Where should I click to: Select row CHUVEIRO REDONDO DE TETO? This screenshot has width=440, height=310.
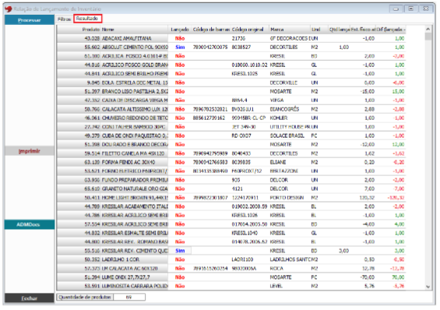tap(231, 118)
